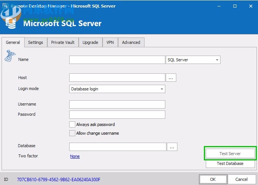The image size is (258, 185).
Task: Confirm with the OK button
Action: [x=213, y=179]
